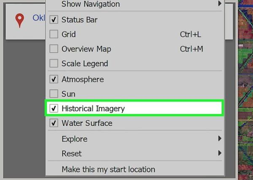Enable the Grid checkbox
Viewport: 253px width, 180px height.
[x=54, y=34]
